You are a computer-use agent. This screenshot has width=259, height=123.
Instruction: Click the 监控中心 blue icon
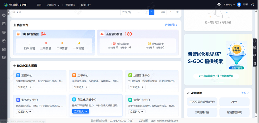18,75
